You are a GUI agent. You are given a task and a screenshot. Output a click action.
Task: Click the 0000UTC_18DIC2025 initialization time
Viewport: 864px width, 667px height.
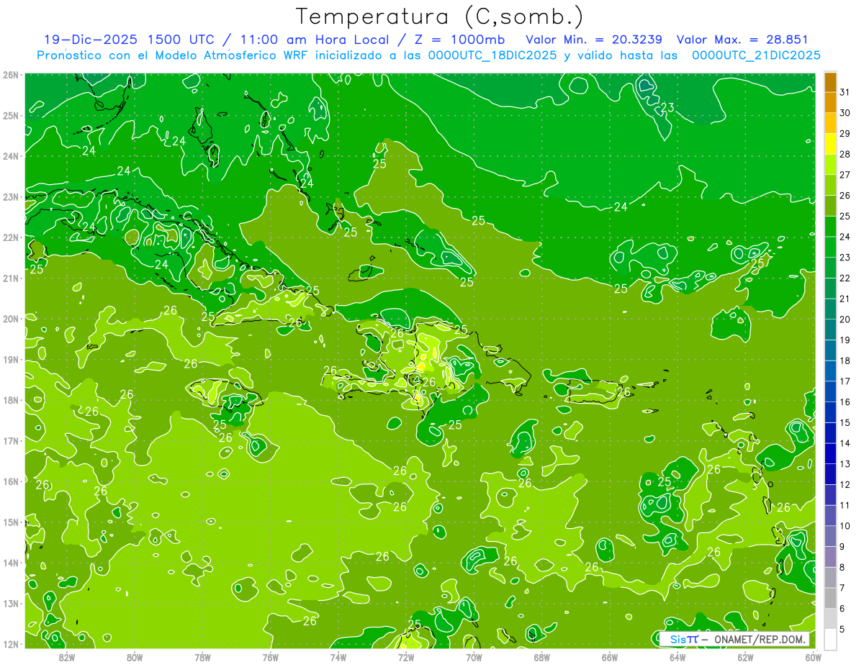(x=492, y=55)
